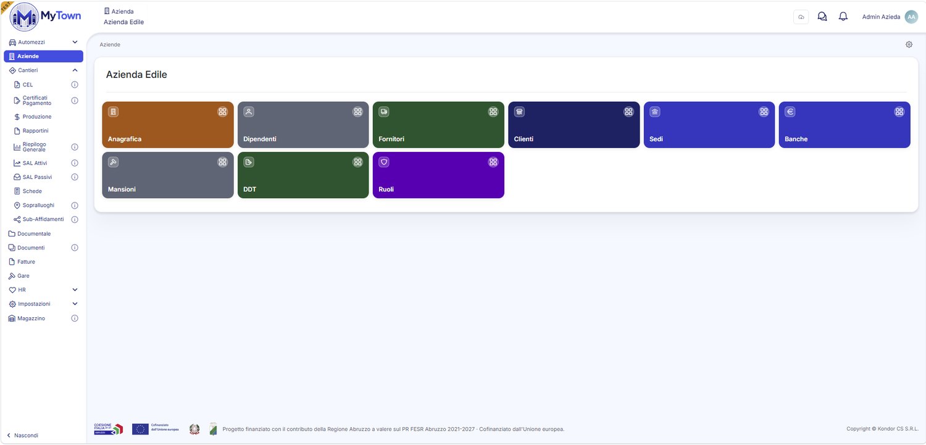This screenshot has height=445, width=926.
Task: Click the Aziende breadcrumb
Action: click(110, 45)
